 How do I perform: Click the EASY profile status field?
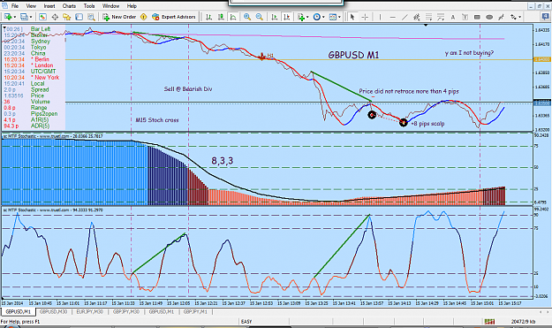tap(246, 321)
